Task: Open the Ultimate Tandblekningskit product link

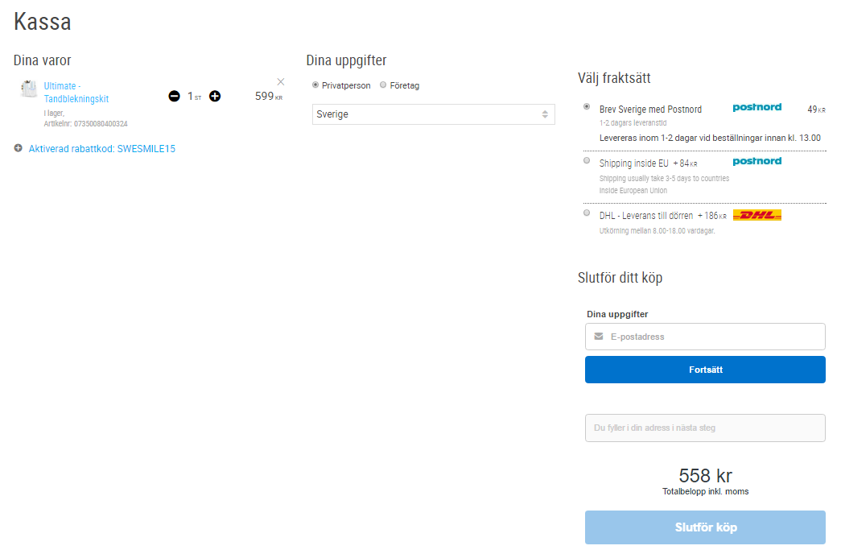Action: click(x=76, y=93)
